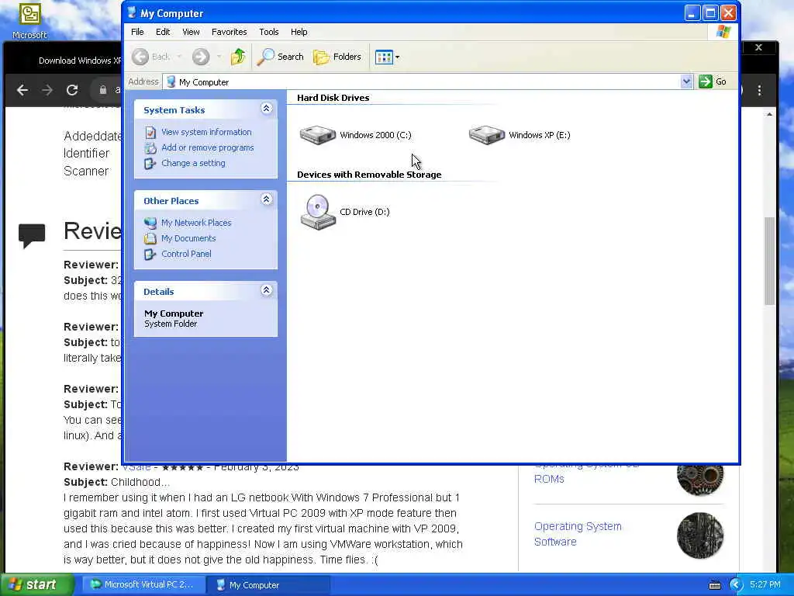The height and width of the screenshot is (596, 794).
Task: Click the Windows flag logo in menu bar
Action: point(723,32)
